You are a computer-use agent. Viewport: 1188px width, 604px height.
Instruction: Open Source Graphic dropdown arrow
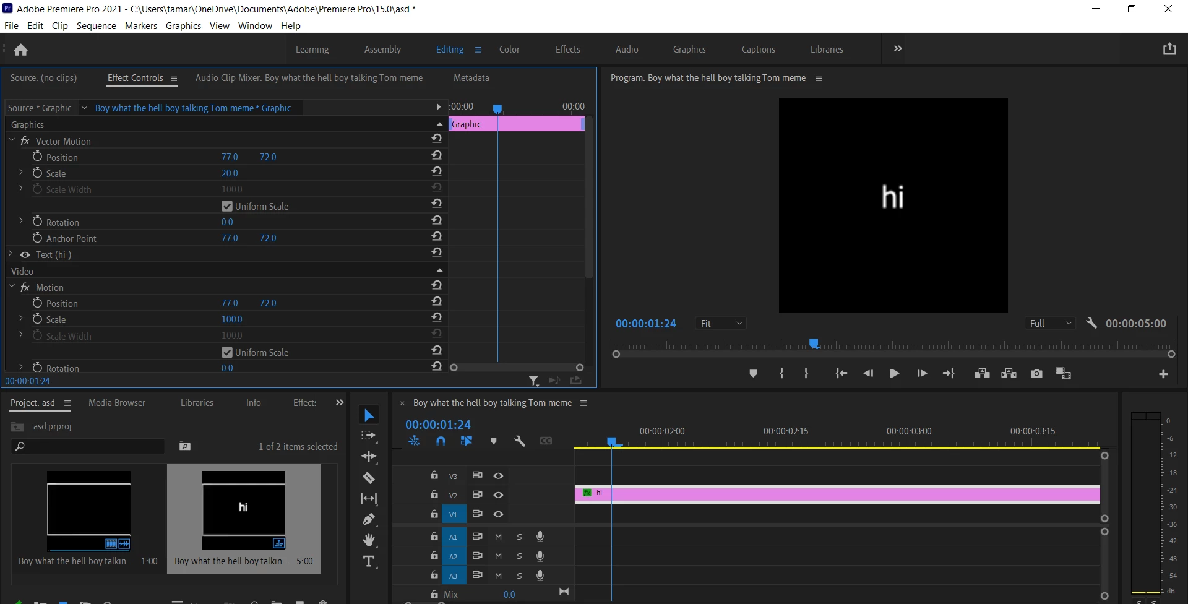85,108
